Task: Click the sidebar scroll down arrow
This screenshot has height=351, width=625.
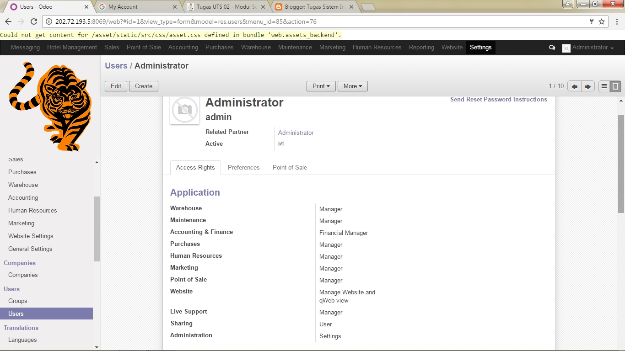Action: tap(97, 347)
